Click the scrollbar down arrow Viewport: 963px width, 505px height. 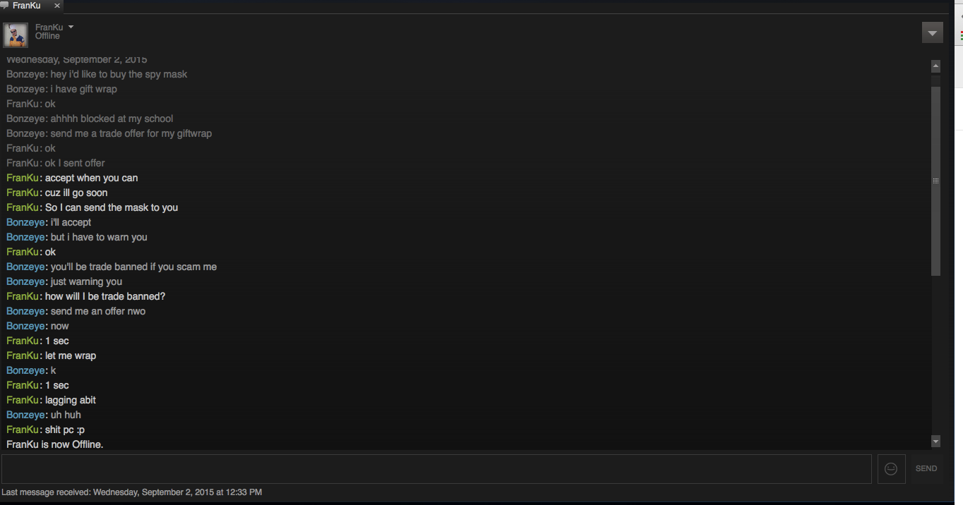[x=935, y=442]
